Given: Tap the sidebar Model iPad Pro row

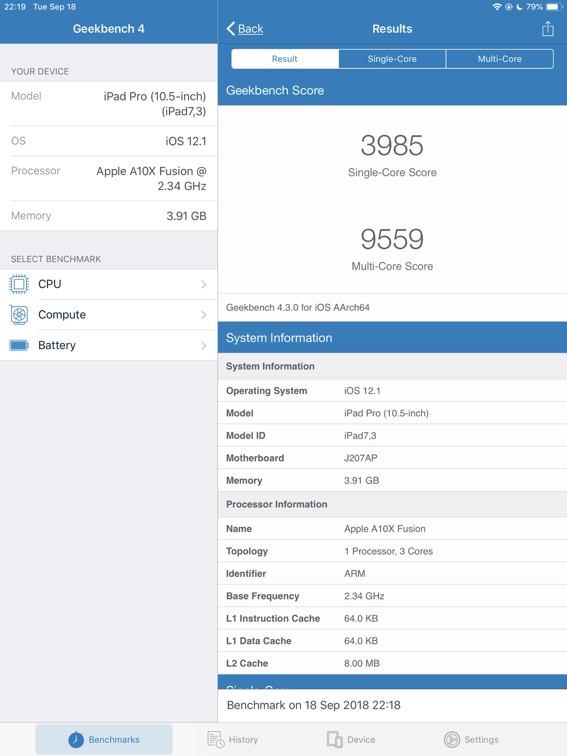Looking at the screenshot, I should 109,104.
